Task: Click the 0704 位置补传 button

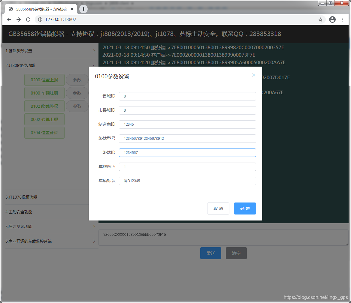Action: [44, 133]
